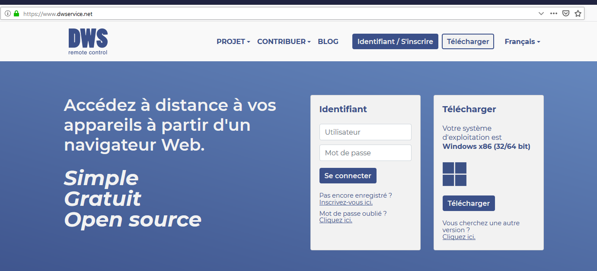Follow the Inscrivez-vous ici link
The width and height of the screenshot is (597, 271).
click(x=346, y=202)
